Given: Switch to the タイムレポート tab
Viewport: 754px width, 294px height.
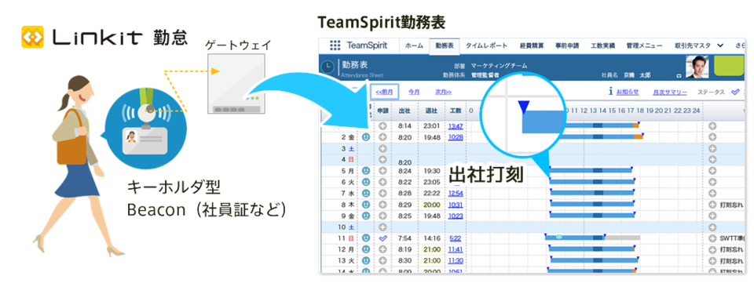Looking at the screenshot, I should 486,46.
